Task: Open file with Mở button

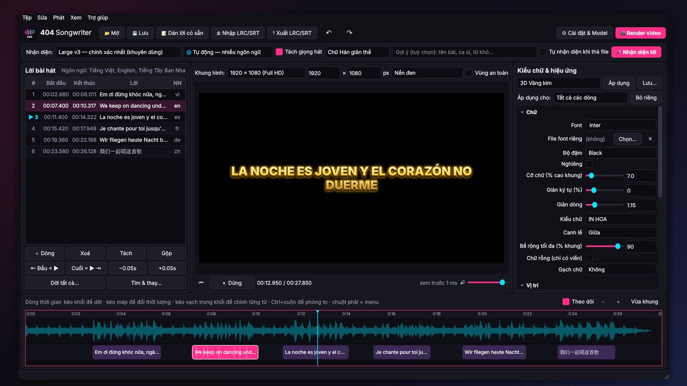Action: (112, 33)
